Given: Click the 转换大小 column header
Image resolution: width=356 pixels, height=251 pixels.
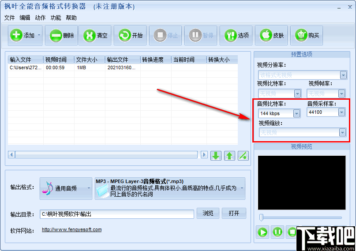Looking at the screenshot, I should click(x=222, y=60).
